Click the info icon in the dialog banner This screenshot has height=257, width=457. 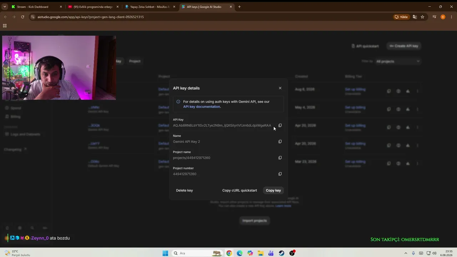[x=178, y=102]
